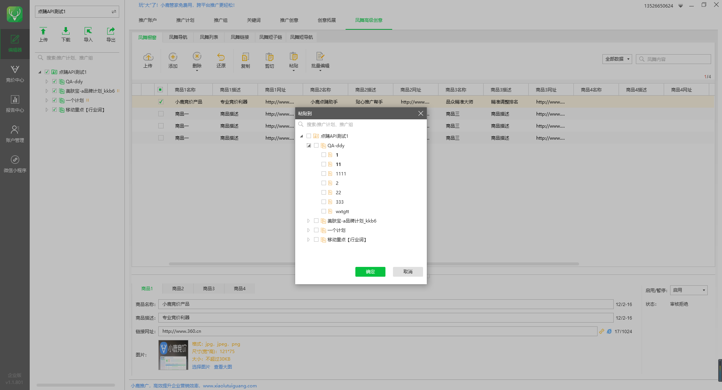Close the 粘贴到 dialog
The width and height of the screenshot is (722, 390).
(421, 113)
